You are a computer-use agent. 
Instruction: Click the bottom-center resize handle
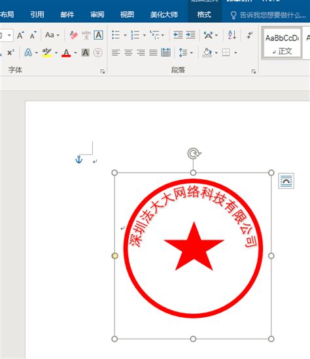193,339
